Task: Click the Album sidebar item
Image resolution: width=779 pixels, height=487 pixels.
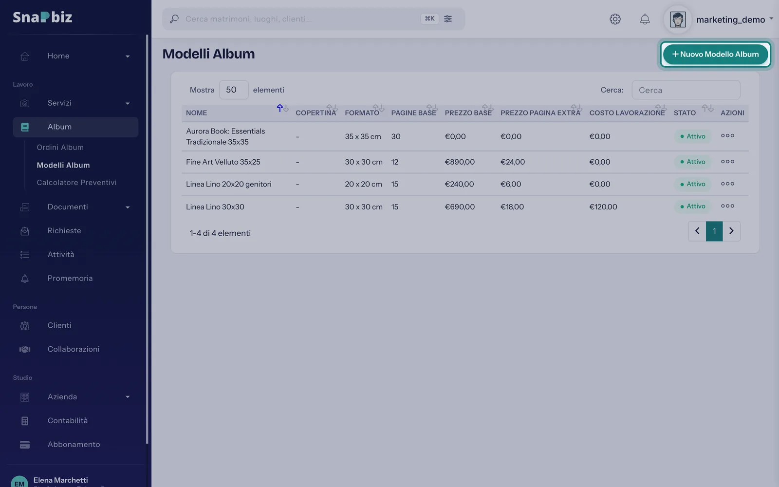Action: (75, 127)
